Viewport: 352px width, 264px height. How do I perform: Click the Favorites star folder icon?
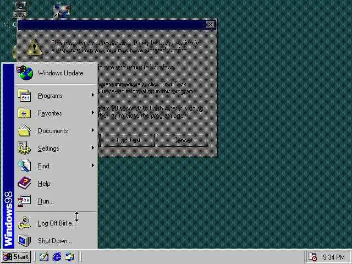pyautogui.click(x=24, y=113)
